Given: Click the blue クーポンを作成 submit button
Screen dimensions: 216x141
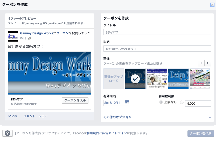Looking at the screenshot, I should [x=201, y=134].
